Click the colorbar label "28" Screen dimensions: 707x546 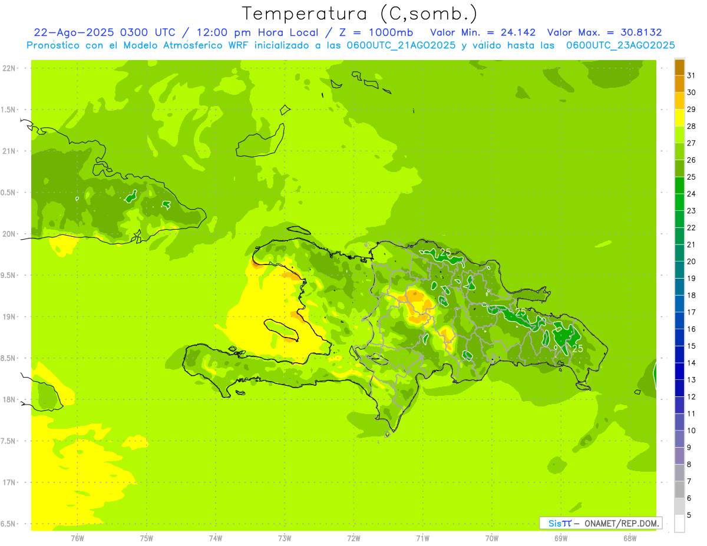click(x=691, y=126)
